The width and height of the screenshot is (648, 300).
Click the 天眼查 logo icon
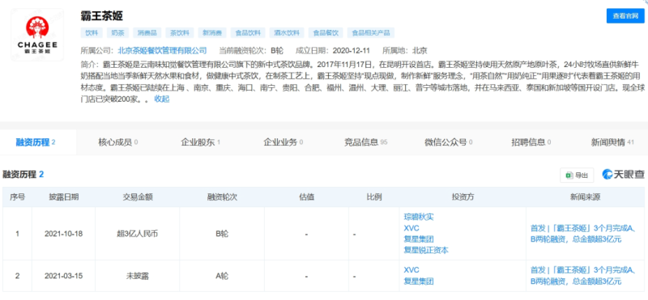pos(623,175)
